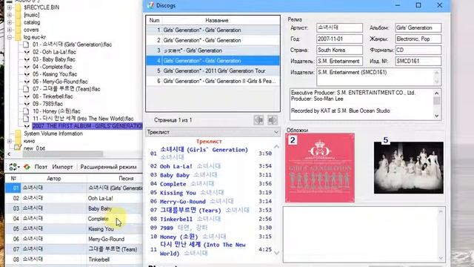Click the Артист input field

(x=339, y=27)
